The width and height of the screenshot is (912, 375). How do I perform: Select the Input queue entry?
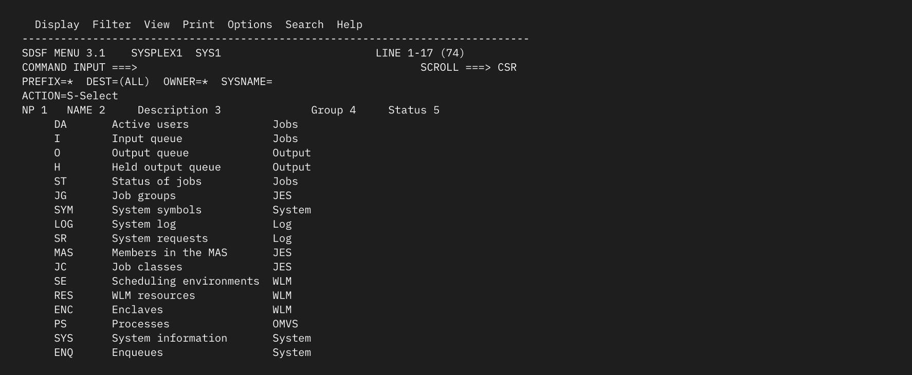147,139
